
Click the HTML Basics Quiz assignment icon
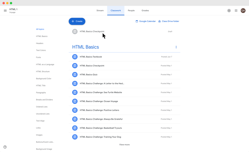(75, 75)
